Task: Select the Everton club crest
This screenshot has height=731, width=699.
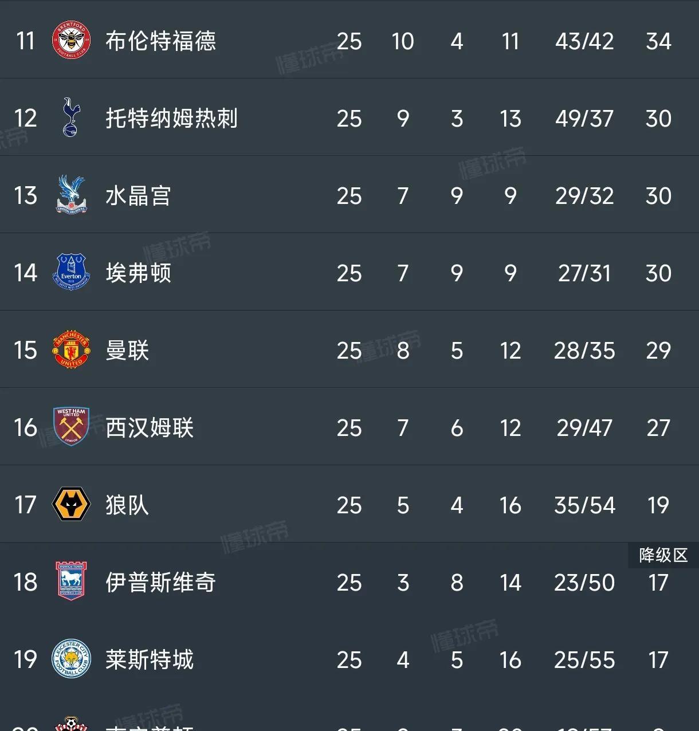Action: coord(71,273)
